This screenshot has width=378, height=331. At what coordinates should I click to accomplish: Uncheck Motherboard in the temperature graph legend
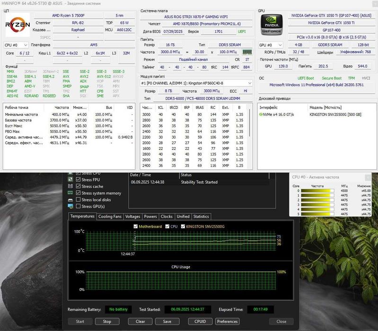[135, 226]
